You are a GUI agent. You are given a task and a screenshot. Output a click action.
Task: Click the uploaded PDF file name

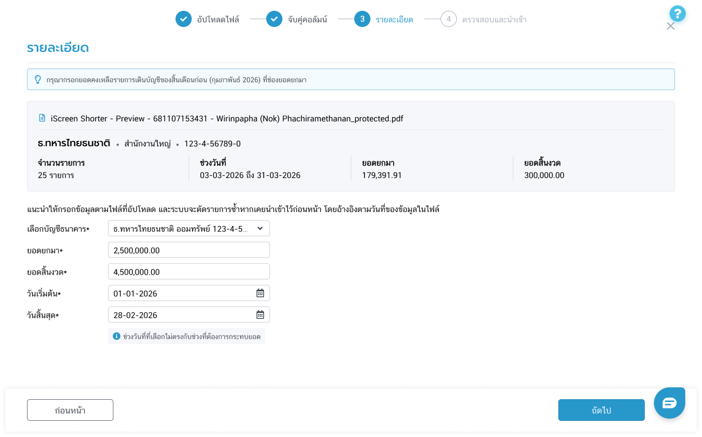coord(227,119)
